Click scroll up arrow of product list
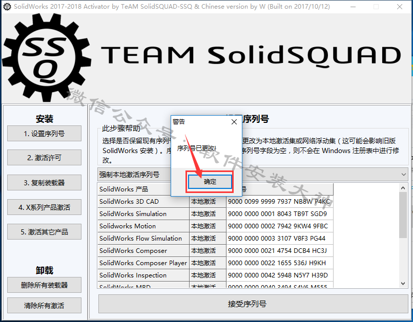Screen dimensions: 413x322 coord(403,188)
